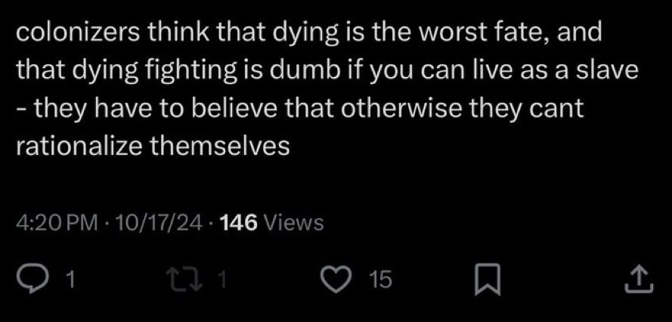
Task: View analytics via 146 Views
Action: point(271,223)
